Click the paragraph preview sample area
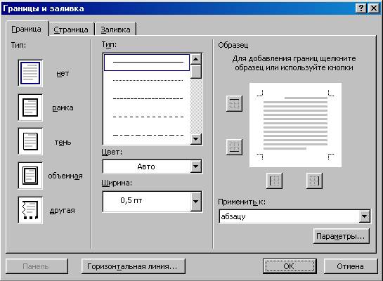The width and height of the screenshot is (383, 281). click(295, 125)
